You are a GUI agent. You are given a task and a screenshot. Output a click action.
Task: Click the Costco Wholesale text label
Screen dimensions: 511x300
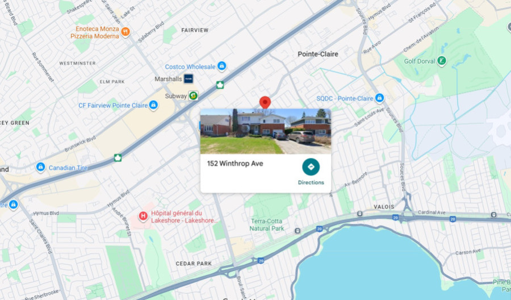[x=190, y=66]
